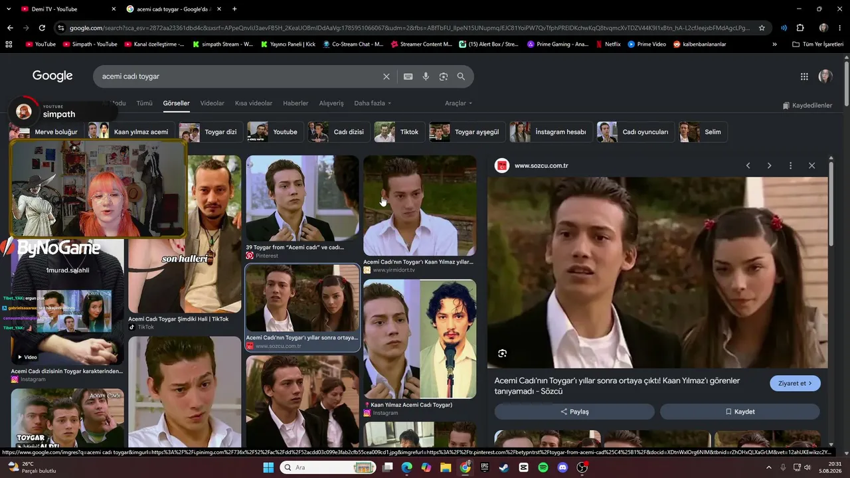
Task: Open the Chrome extensions menu
Action: pyautogui.click(x=800, y=28)
